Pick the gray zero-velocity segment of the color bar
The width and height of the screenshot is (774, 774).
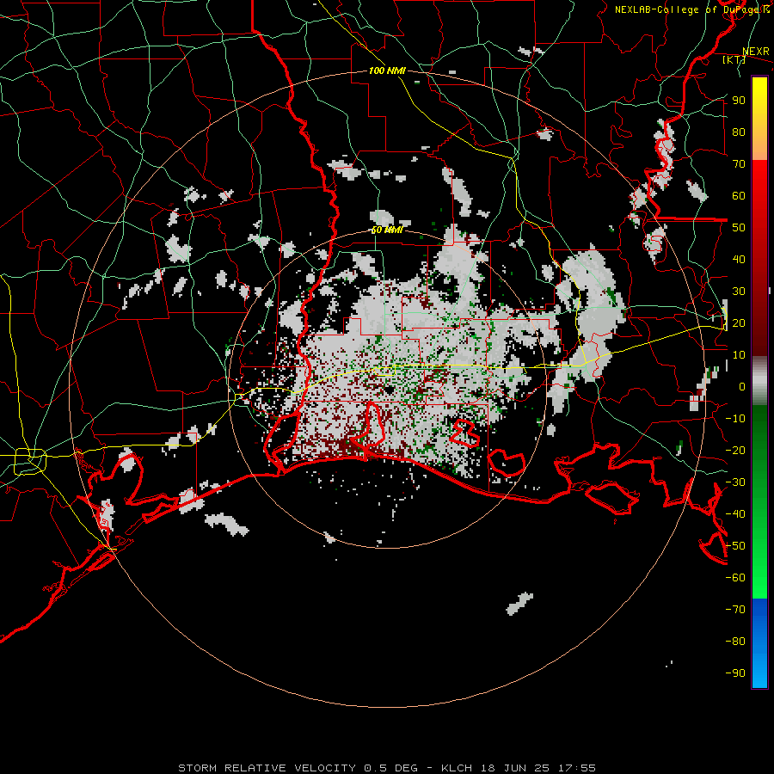(x=759, y=381)
